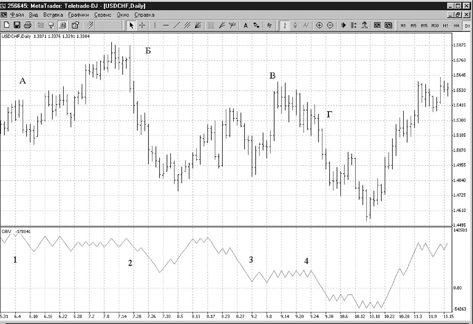Print the chart using the printer icon
The width and height of the screenshot is (473, 324).
tap(28, 25)
